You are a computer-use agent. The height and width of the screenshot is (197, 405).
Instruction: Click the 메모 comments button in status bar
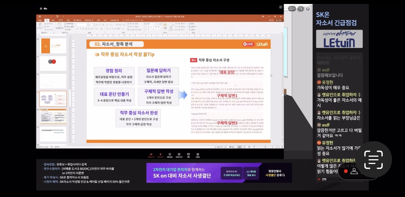(x=232, y=147)
